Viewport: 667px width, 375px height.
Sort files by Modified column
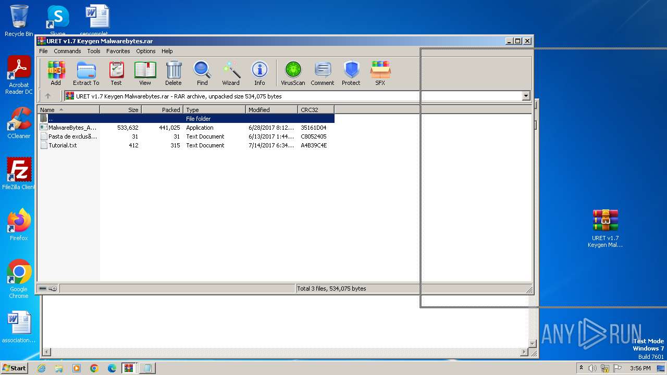271,109
